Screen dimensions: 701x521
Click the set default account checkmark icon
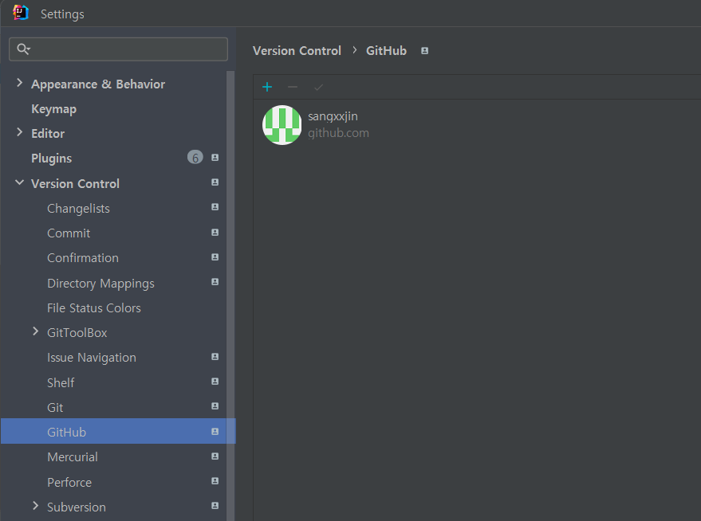click(x=318, y=87)
